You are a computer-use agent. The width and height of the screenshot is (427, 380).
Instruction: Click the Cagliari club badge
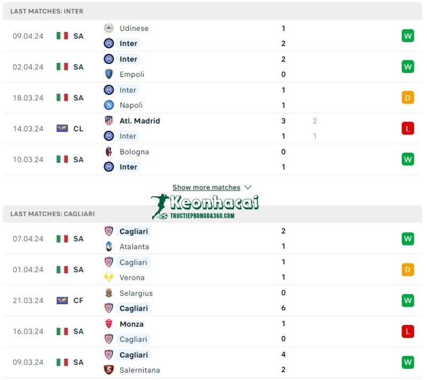point(109,231)
